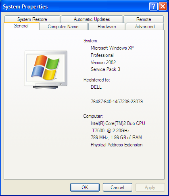Open the Hardware tab
The width and height of the screenshot is (169, 196).
point(107,27)
